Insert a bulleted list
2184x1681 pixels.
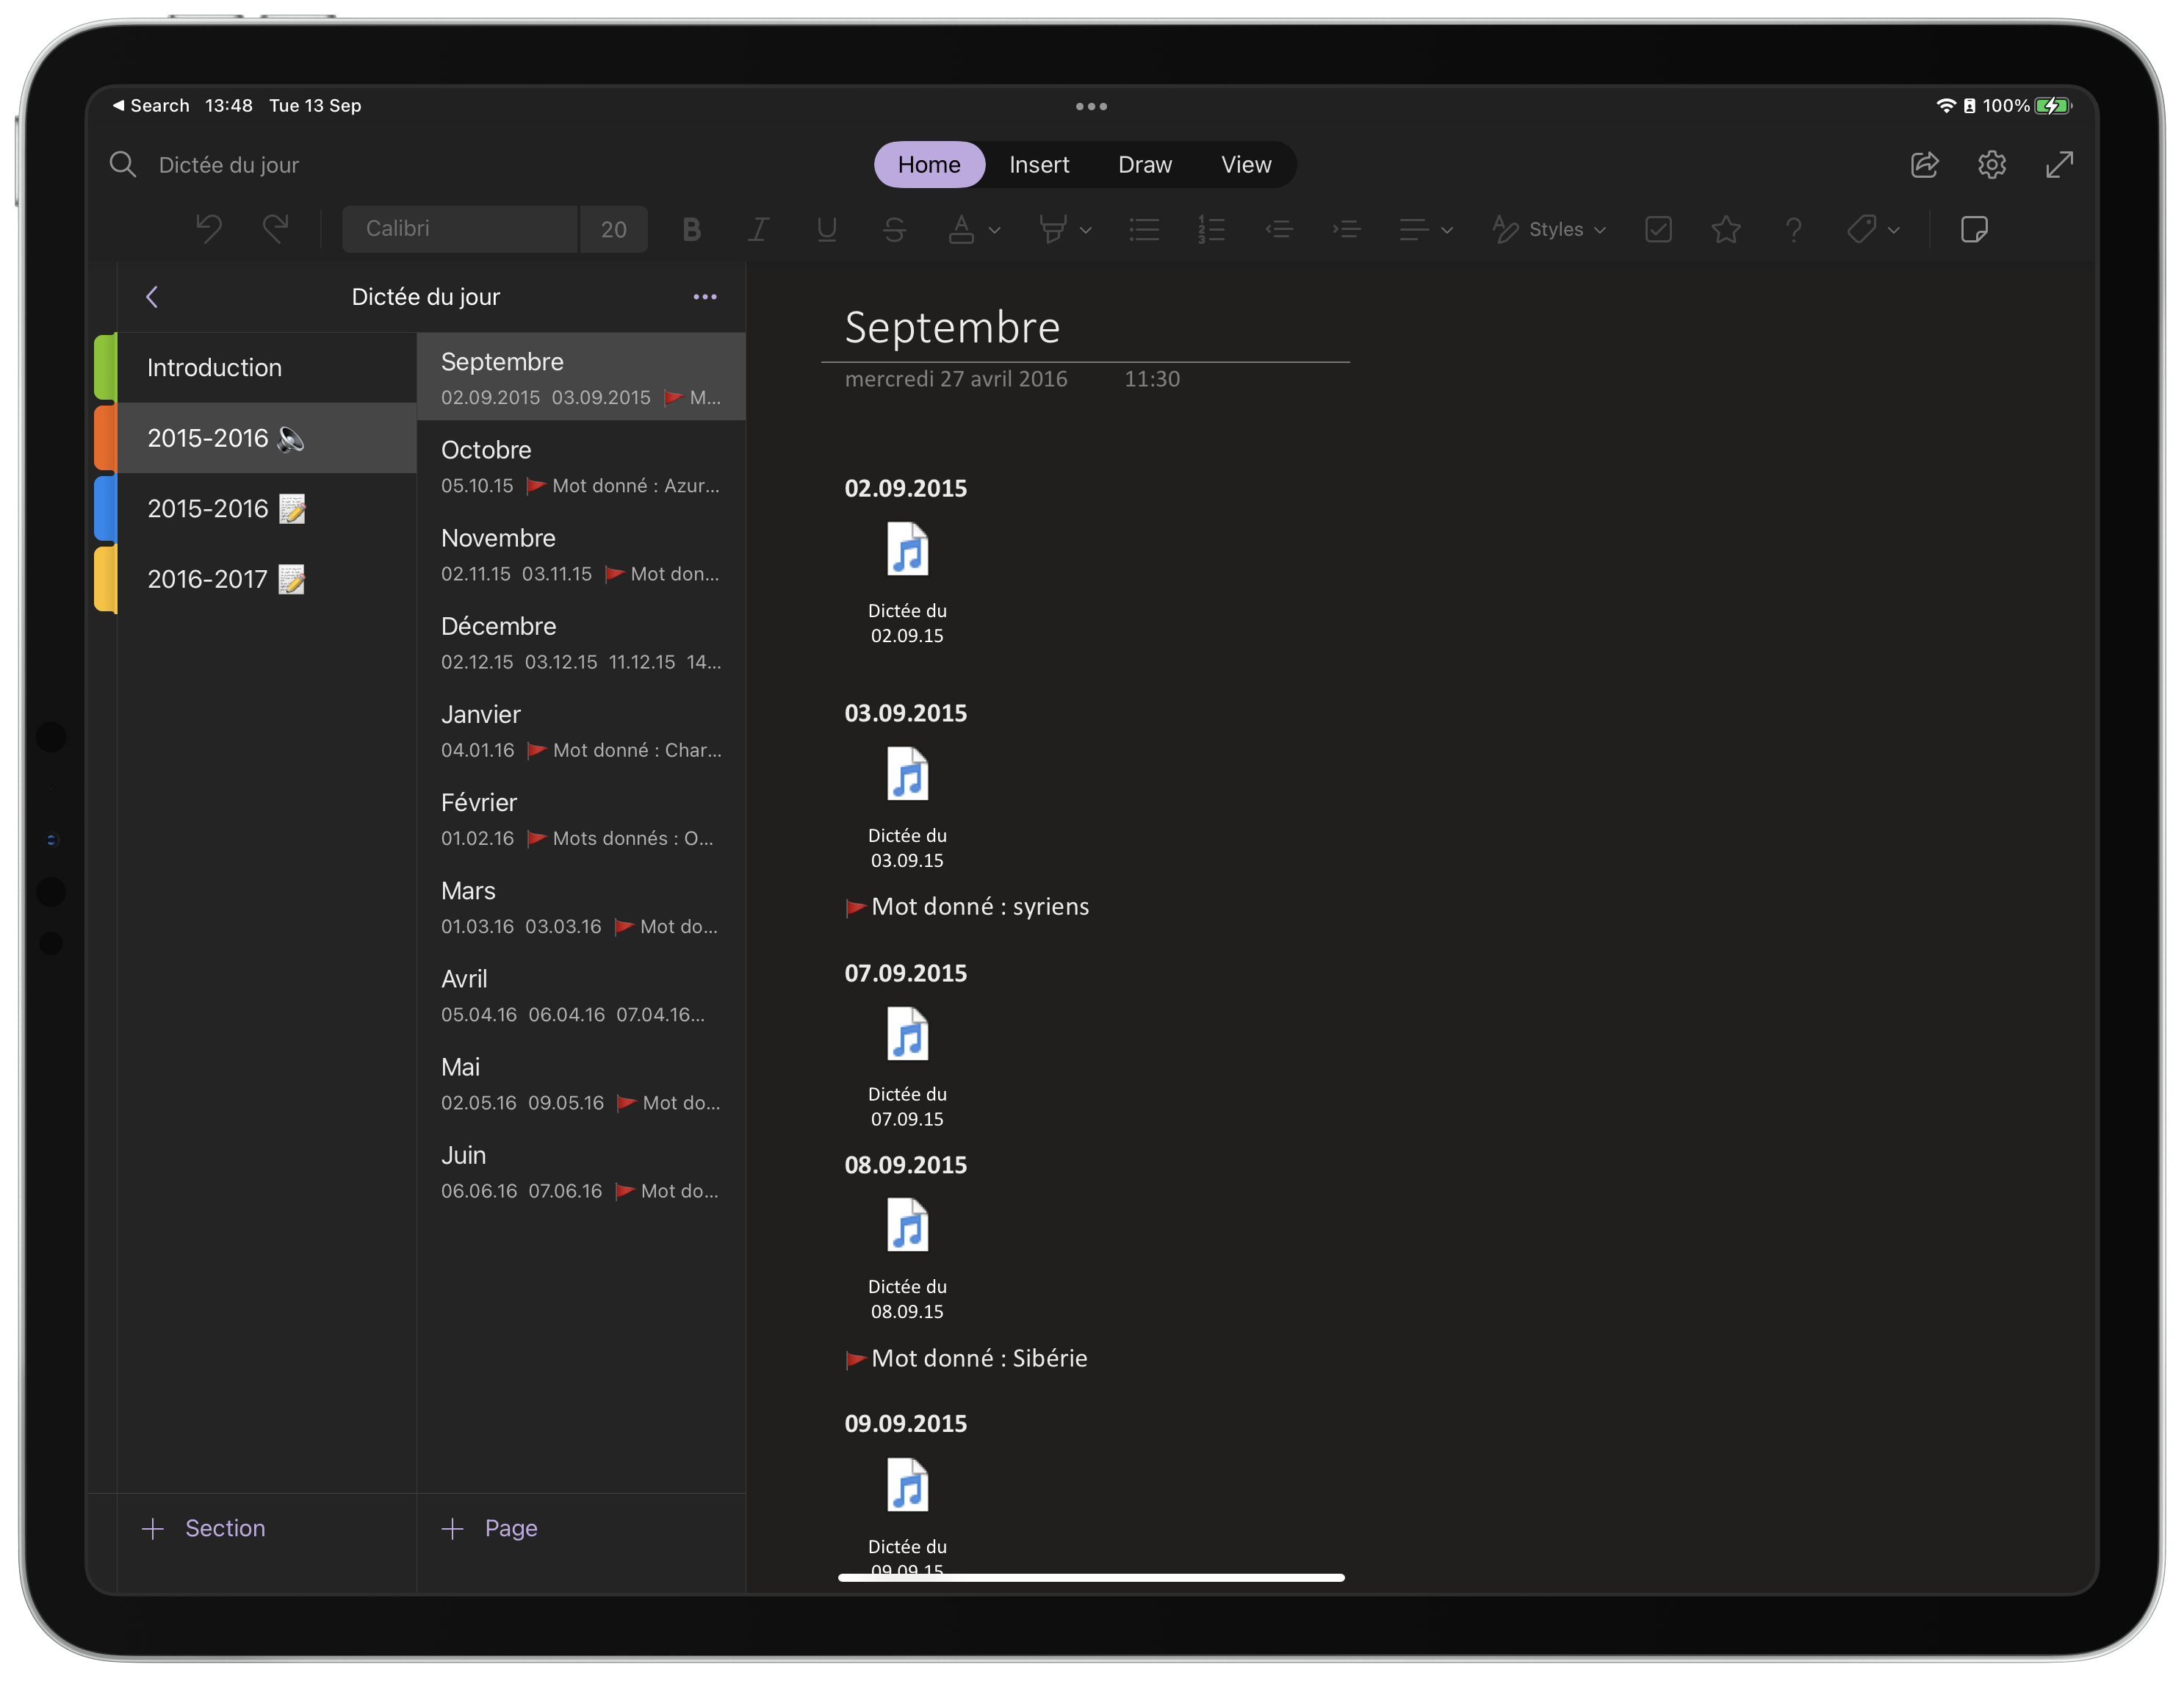[1144, 230]
